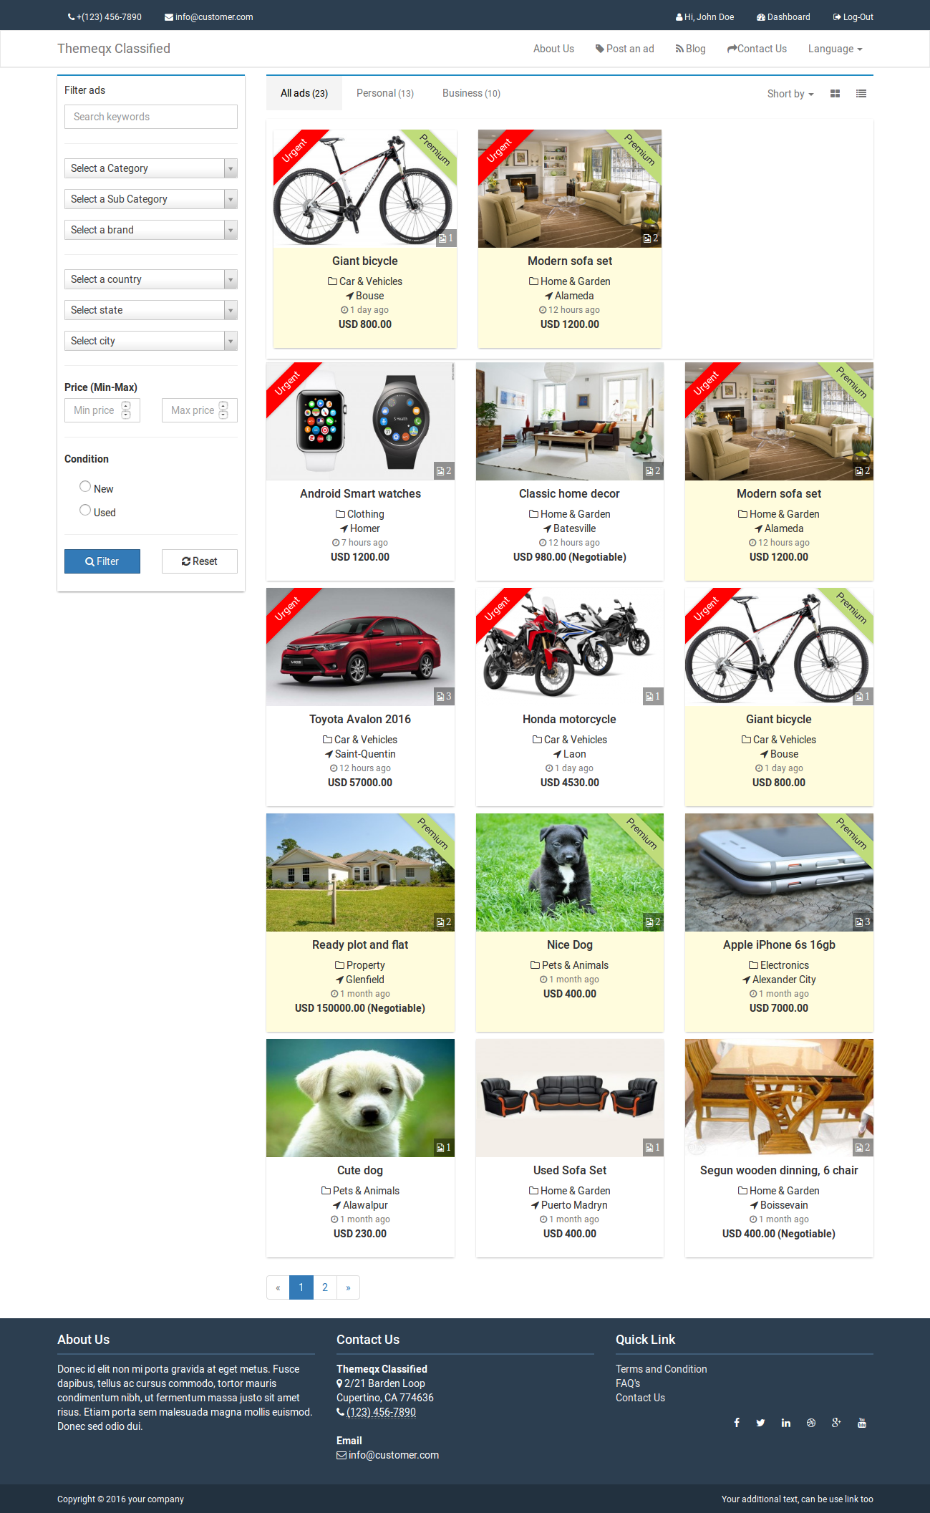Focus the Search keywords field

coord(151,117)
